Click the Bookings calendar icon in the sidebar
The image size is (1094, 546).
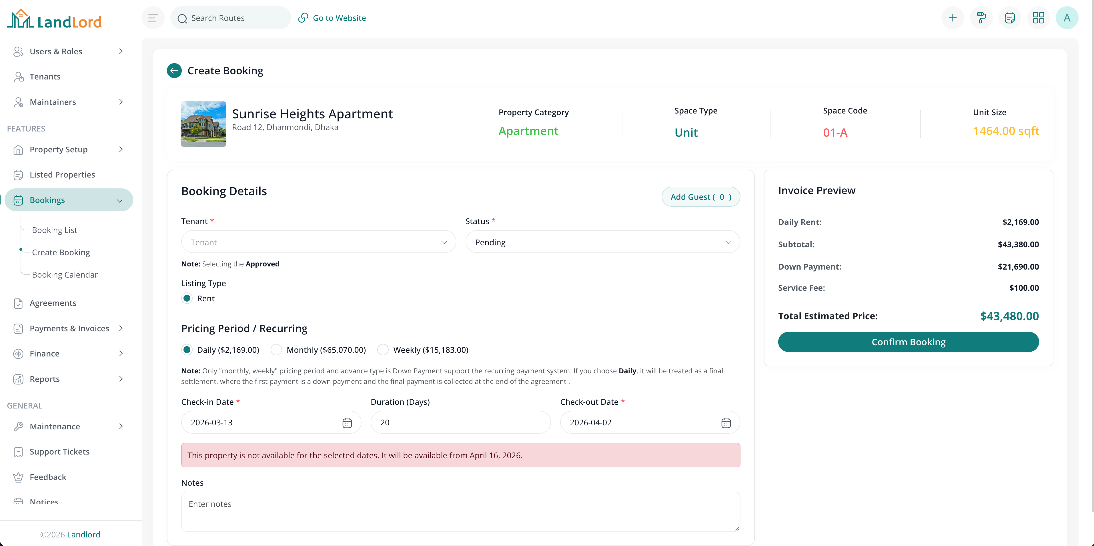[18, 200]
